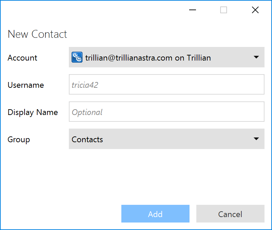The height and width of the screenshot is (230, 272).
Task: Click the Group field label
Action: pyautogui.click(x=19, y=140)
